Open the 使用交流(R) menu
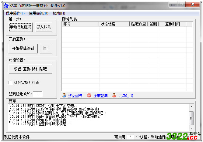 [39, 13]
